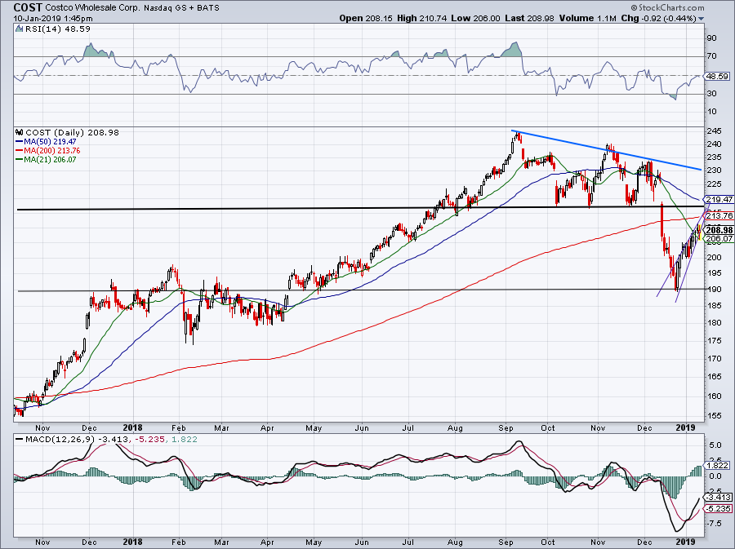Click the Nasdaq GS + BATS exchange label
The image size is (735, 549).
click(x=181, y=8)
